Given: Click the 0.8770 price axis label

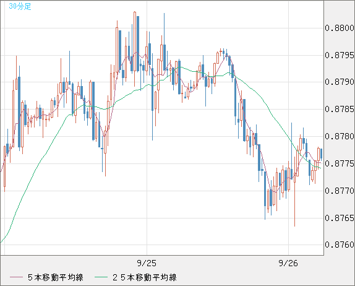Looking at the screenshot, I should [x=340, y=191].
